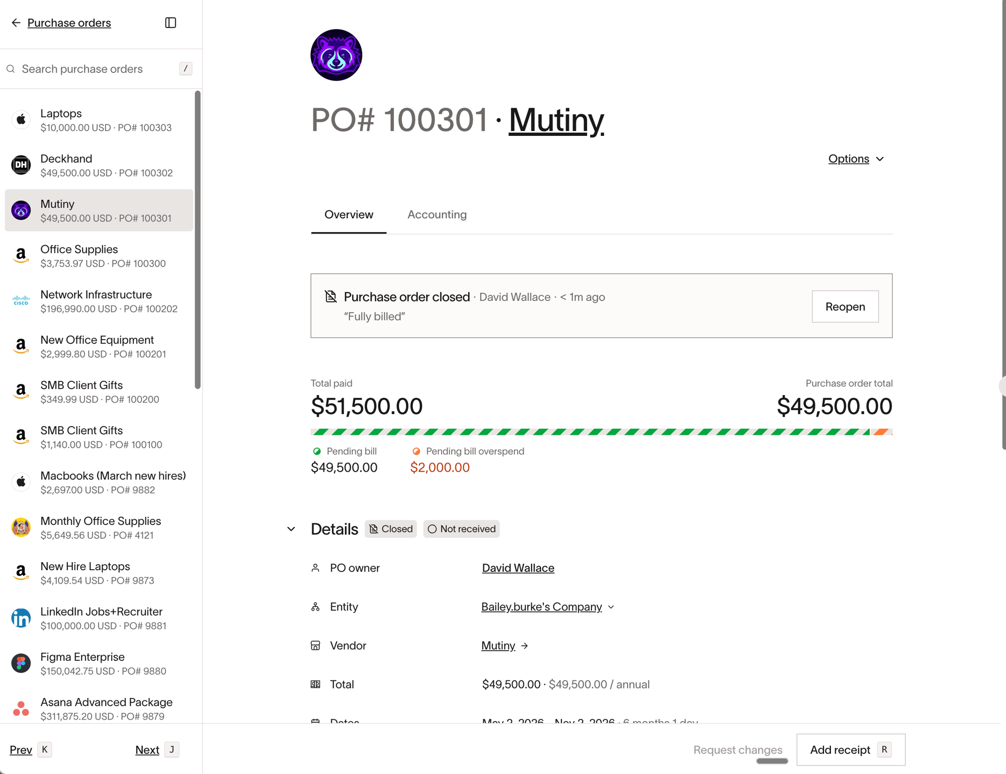The height and width of the screenshot is (774, 1006).
Task: Click the Reopen button
Action: (x=845, y=306)
